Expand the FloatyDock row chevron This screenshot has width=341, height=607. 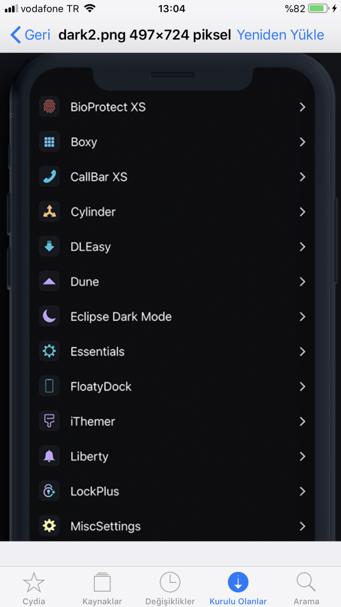tap(302, 386)
